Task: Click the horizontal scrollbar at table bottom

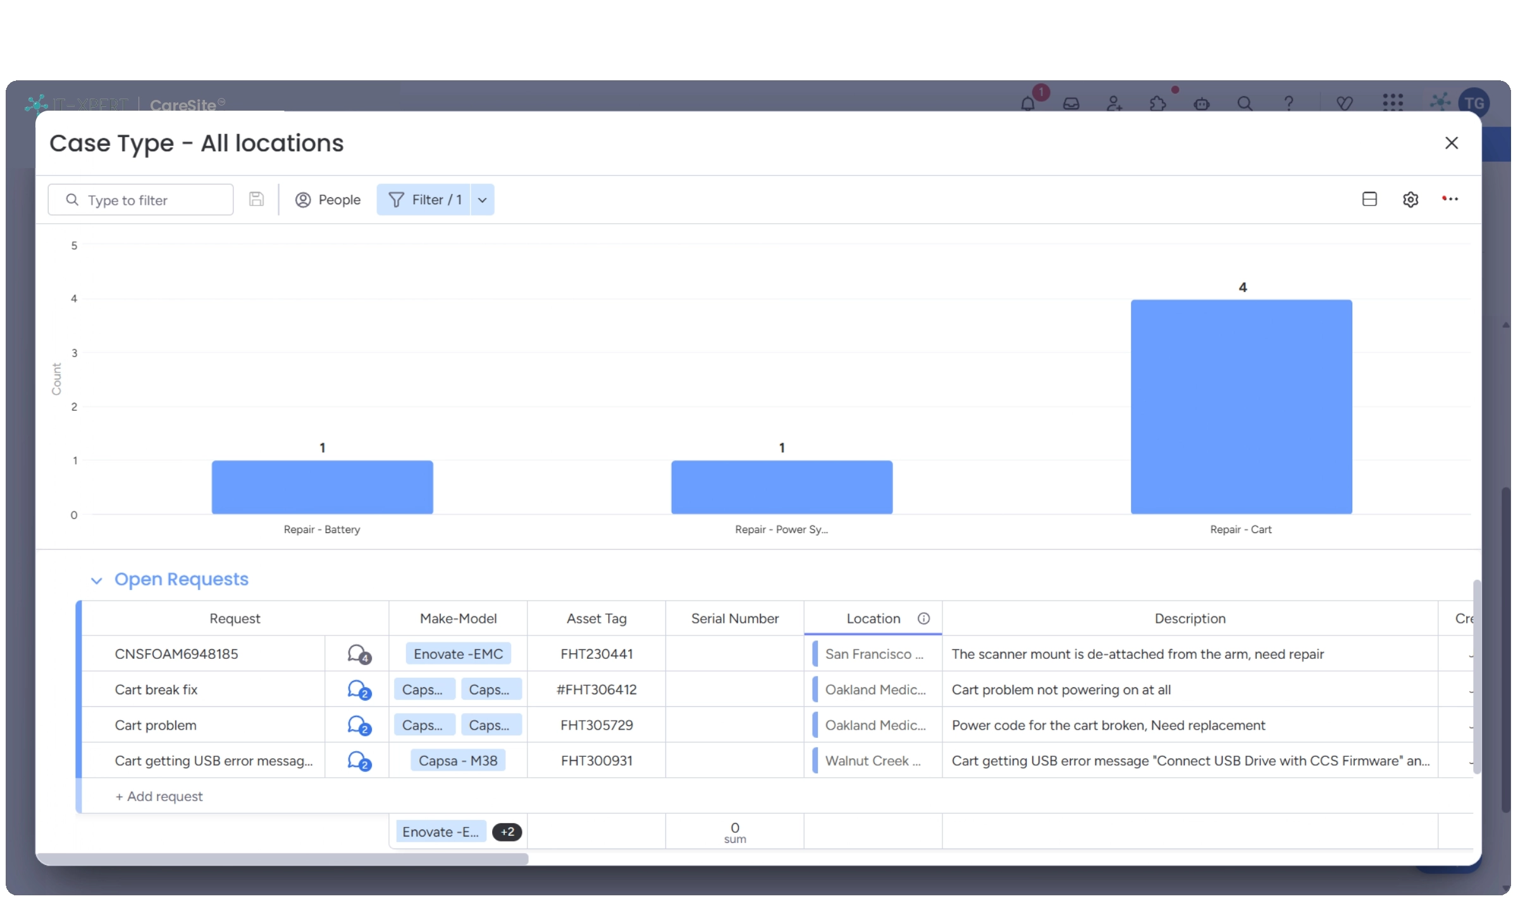Action: tap(282, 859)
